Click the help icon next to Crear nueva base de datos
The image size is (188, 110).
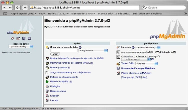pos(80,47)
